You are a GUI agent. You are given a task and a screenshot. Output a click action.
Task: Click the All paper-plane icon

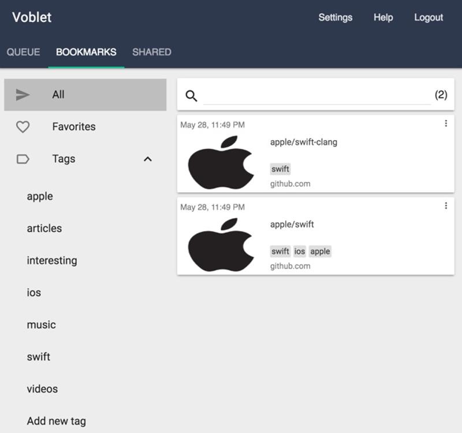23,95
